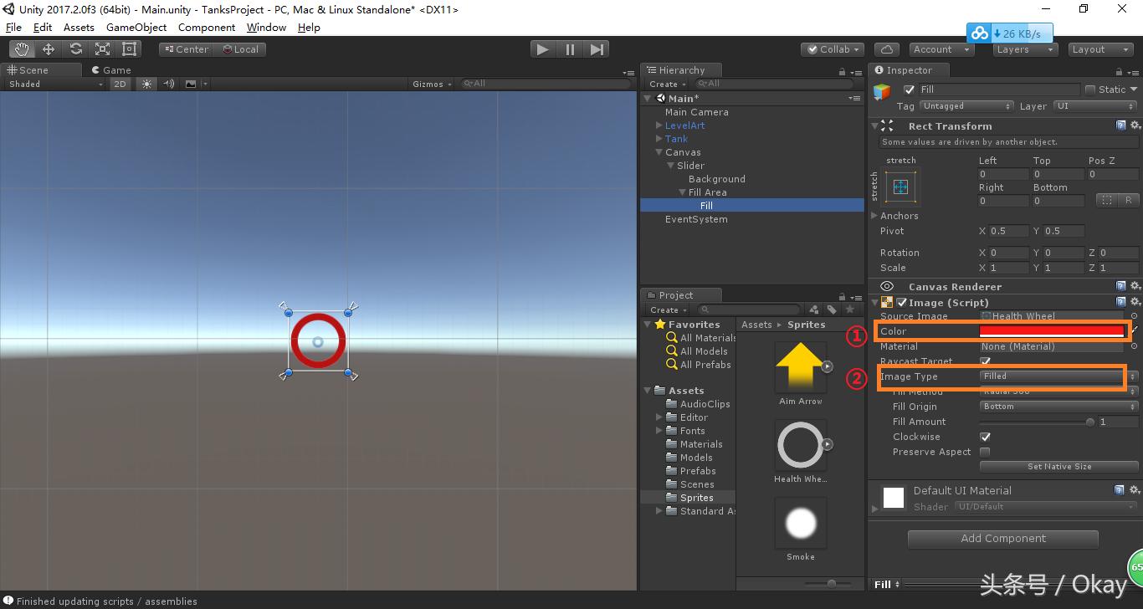The image size is (1143, 609).
Task: Expand the Tank object in the Hierarchy
Action: (x=660, y=138)
